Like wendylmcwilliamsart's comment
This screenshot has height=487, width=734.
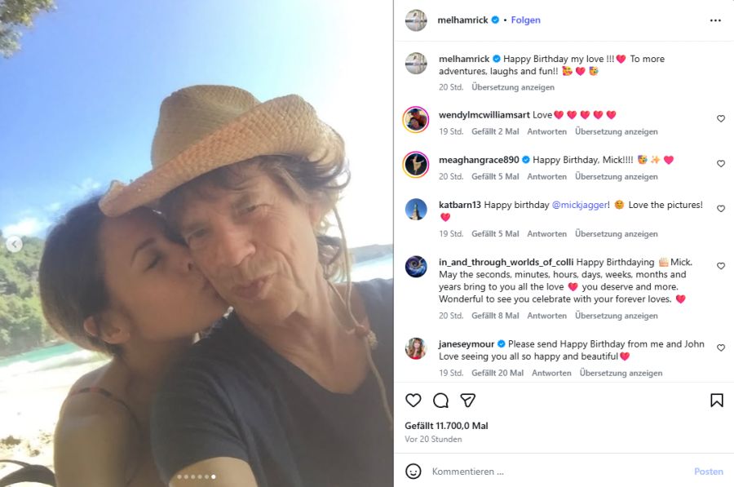[721, 119]
